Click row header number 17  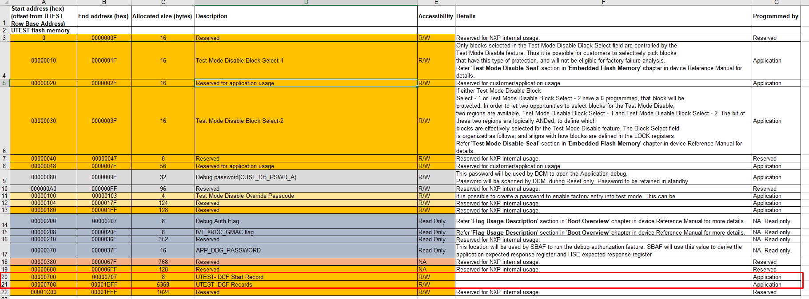(x=4, y=250)
